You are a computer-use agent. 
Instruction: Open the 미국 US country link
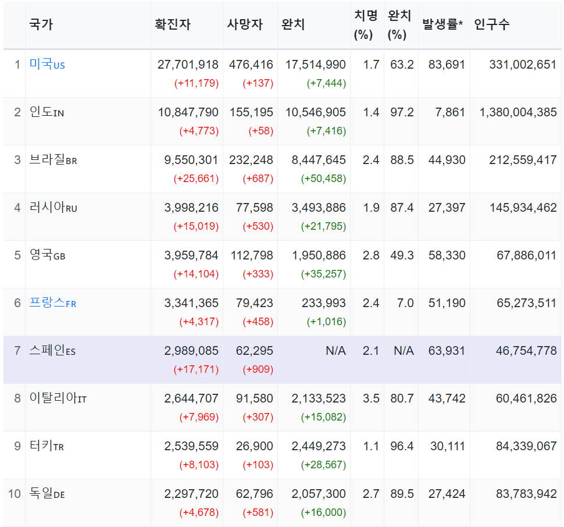click(x=47, y=65)
